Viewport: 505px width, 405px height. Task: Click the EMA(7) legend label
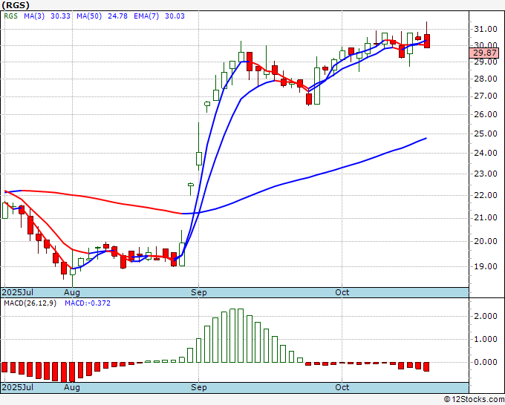click(x=146, y=16)
